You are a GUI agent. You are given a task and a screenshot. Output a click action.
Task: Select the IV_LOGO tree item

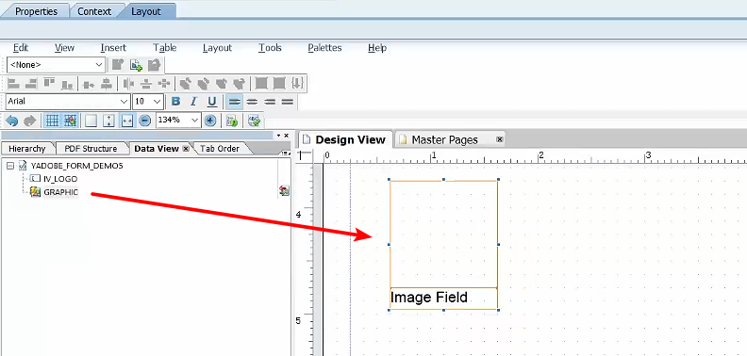pyautogui.click(x=60, y=179)
